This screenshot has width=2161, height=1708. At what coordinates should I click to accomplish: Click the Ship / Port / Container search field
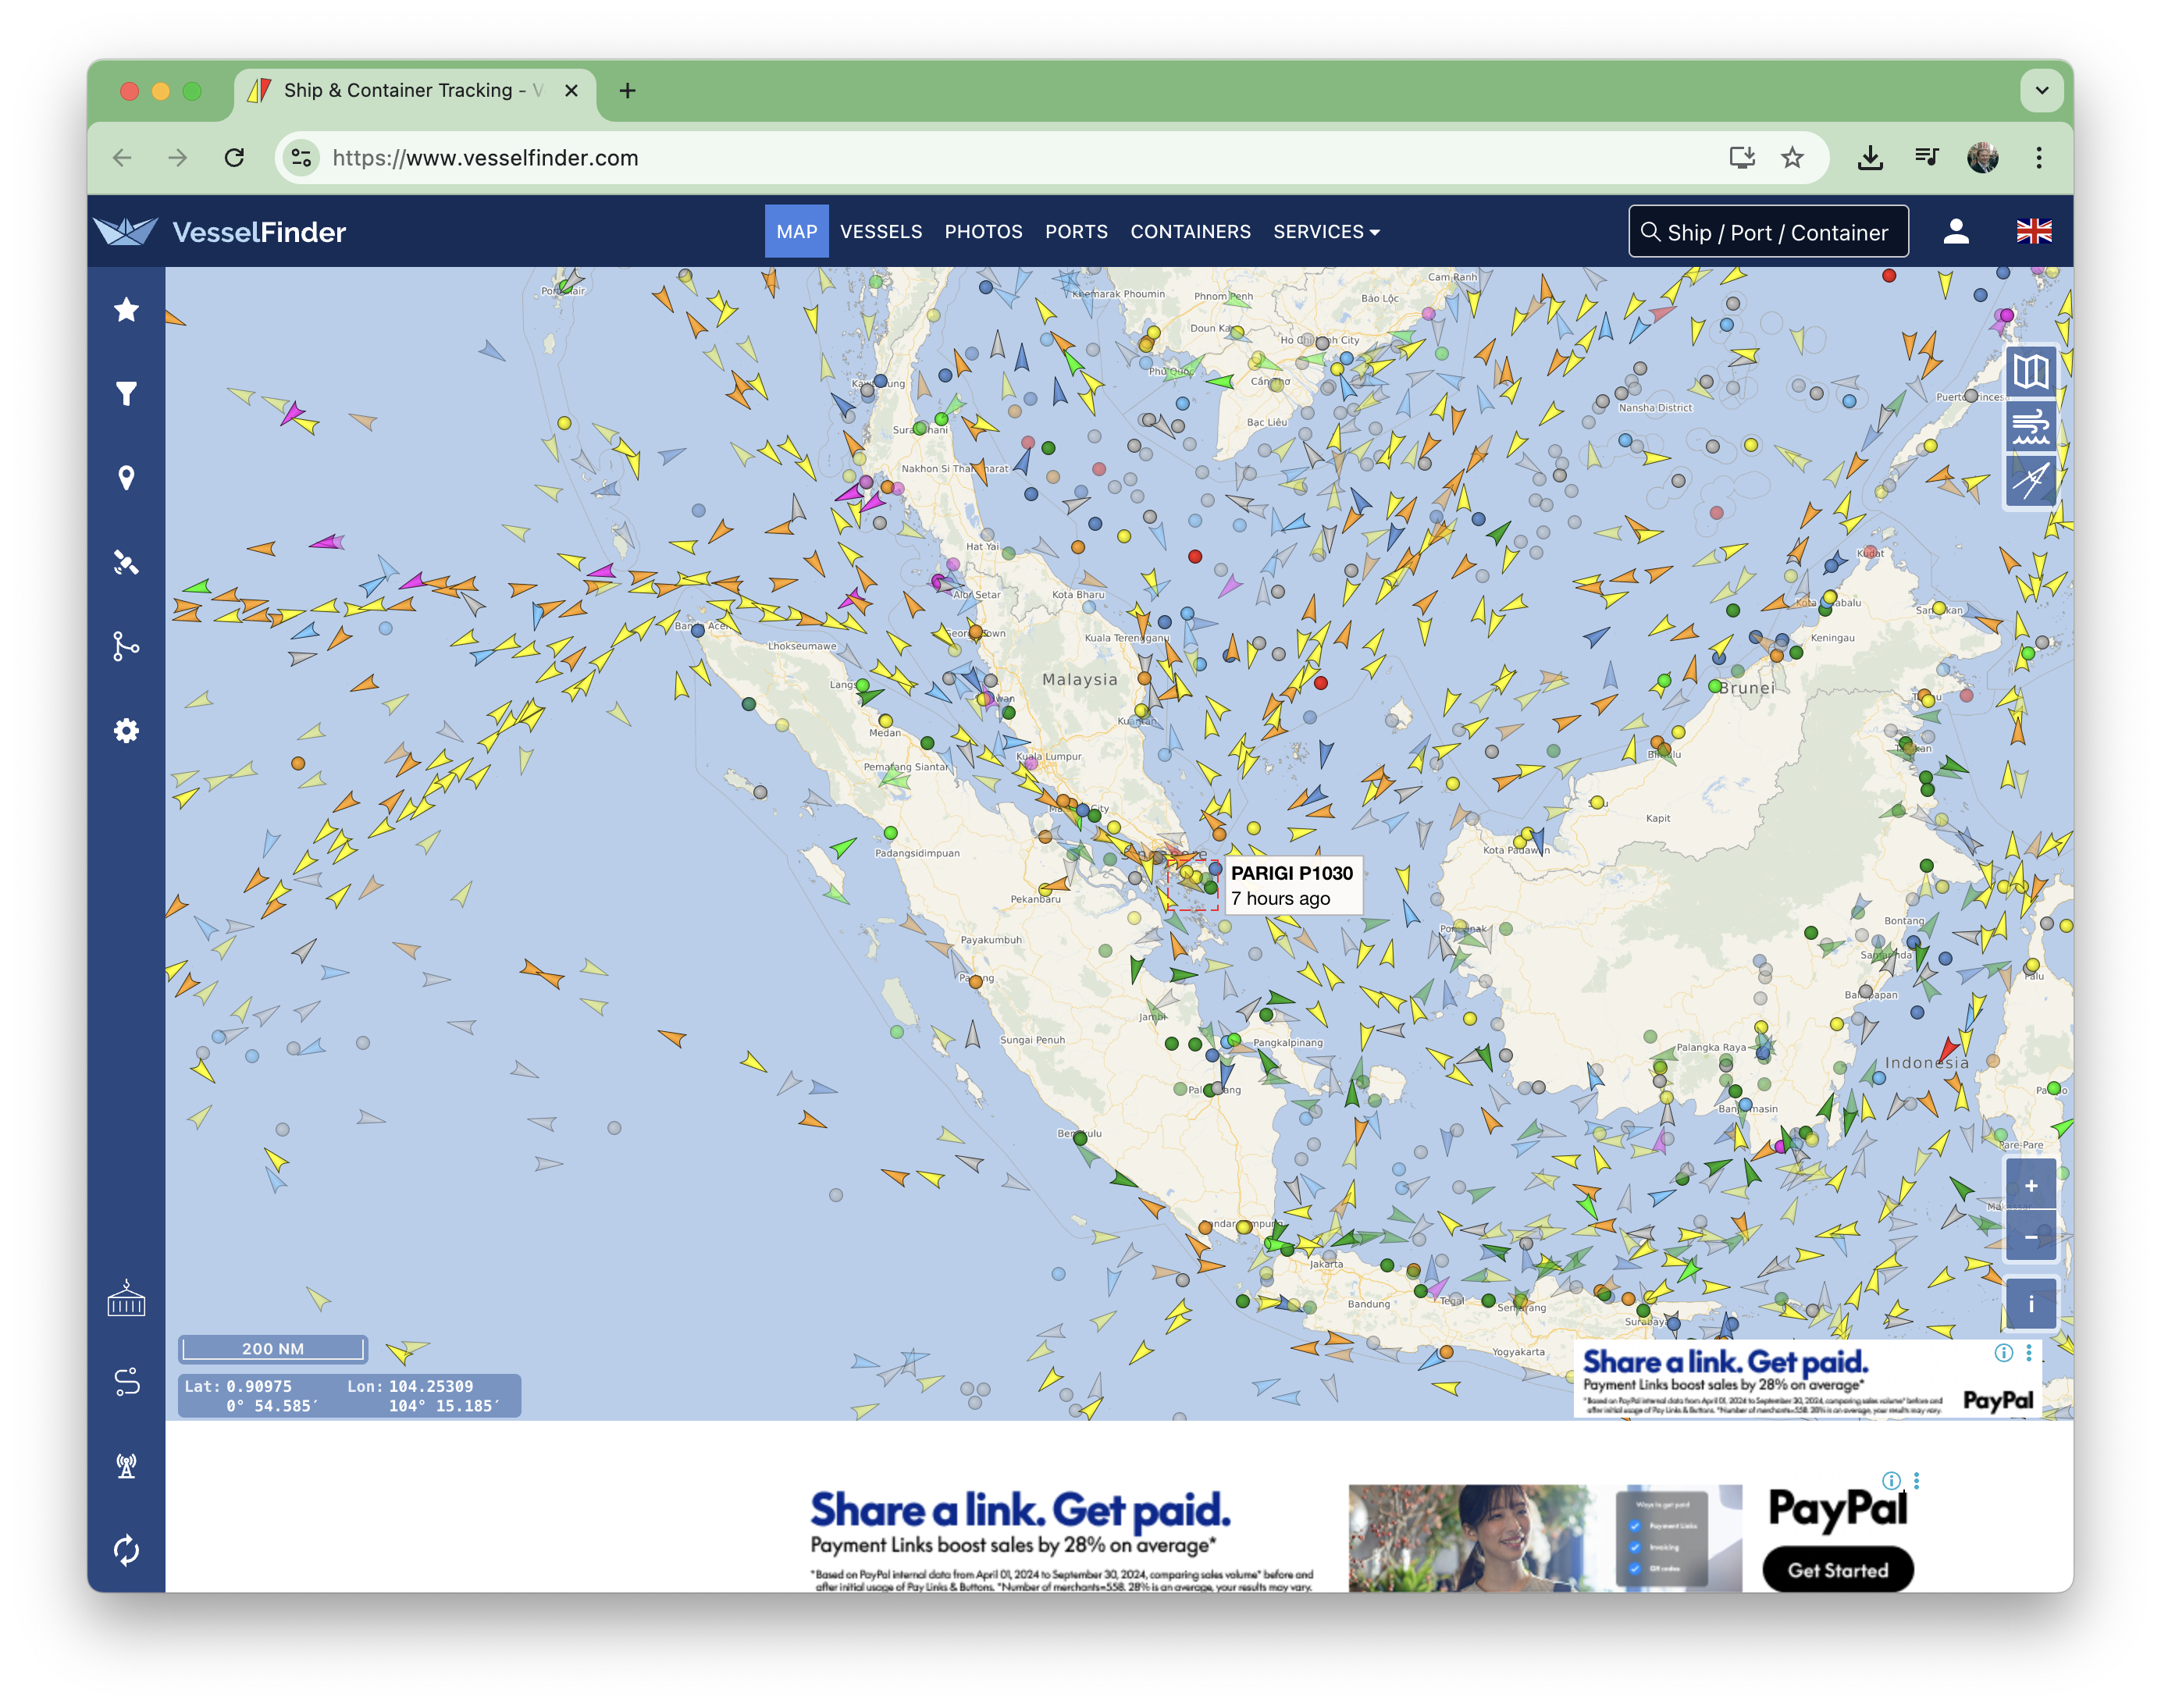[x=1768, y=232]
